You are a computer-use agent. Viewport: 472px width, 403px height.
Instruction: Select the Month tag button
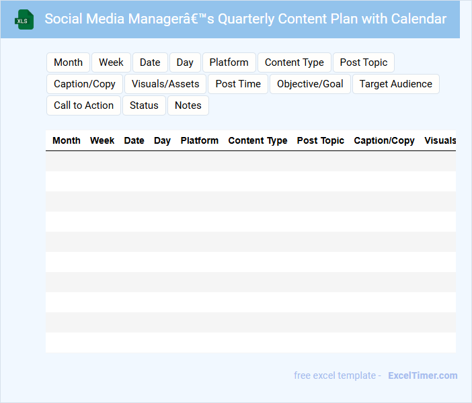pyautogui.click(x=68, y=62)
